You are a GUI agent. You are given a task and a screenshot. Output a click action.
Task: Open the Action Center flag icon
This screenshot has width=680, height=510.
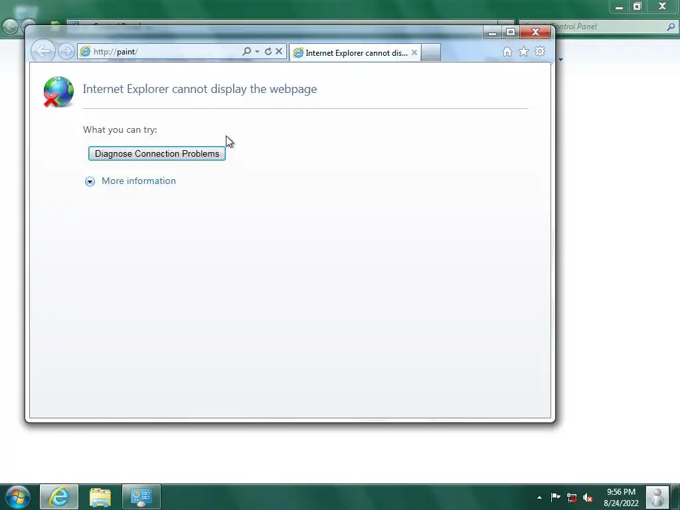[556, 497]
